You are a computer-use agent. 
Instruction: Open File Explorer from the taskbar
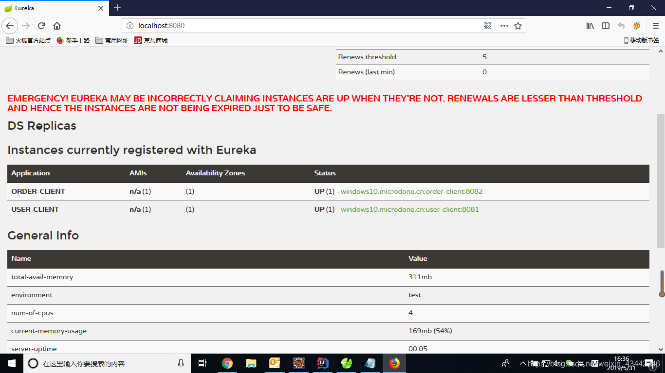point(251,363)
